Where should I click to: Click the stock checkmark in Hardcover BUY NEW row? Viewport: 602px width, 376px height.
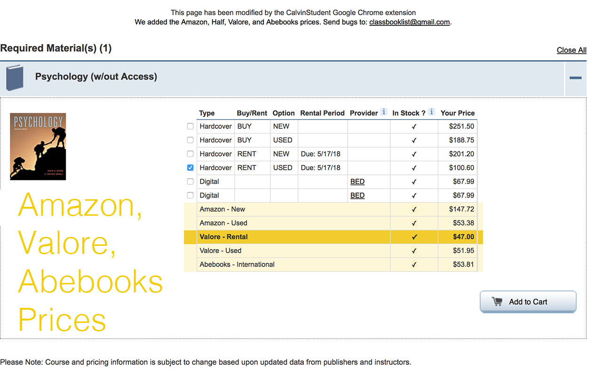point(414,126)
